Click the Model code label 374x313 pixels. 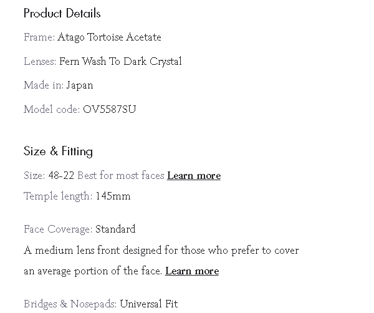52,110
